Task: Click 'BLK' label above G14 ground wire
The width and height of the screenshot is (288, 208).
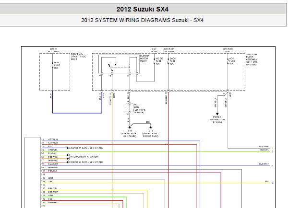Action: coord(148,122)
